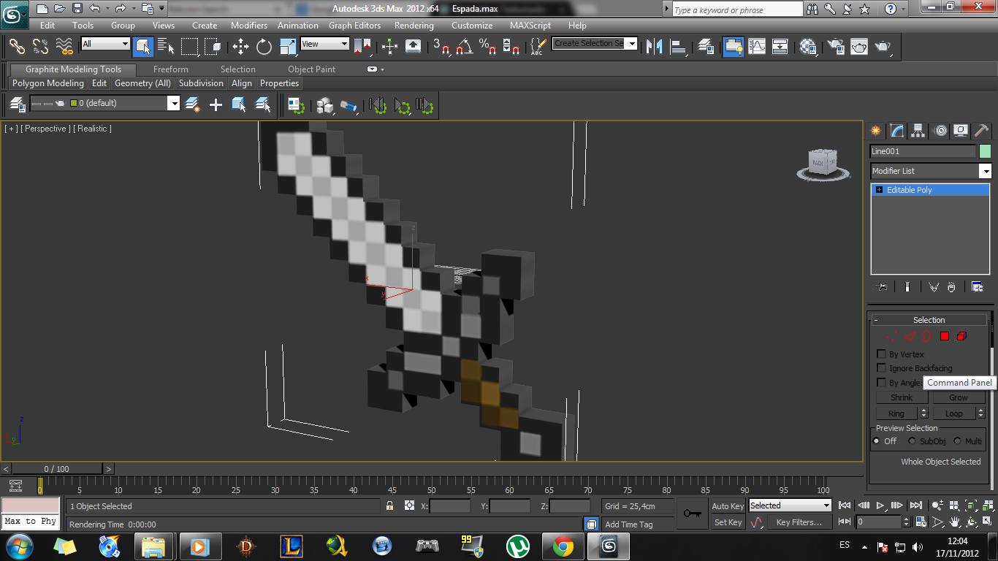Click the Render Production teapot icon
This screenshot has width=998, height=561.
point(883,46)
